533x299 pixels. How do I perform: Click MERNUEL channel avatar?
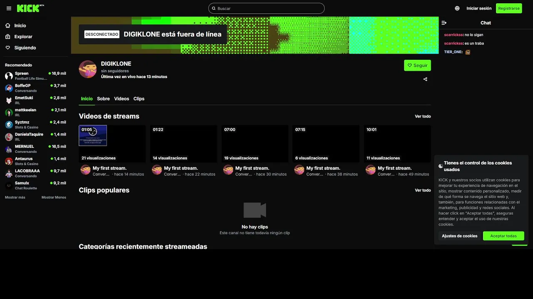pos(9,149)
